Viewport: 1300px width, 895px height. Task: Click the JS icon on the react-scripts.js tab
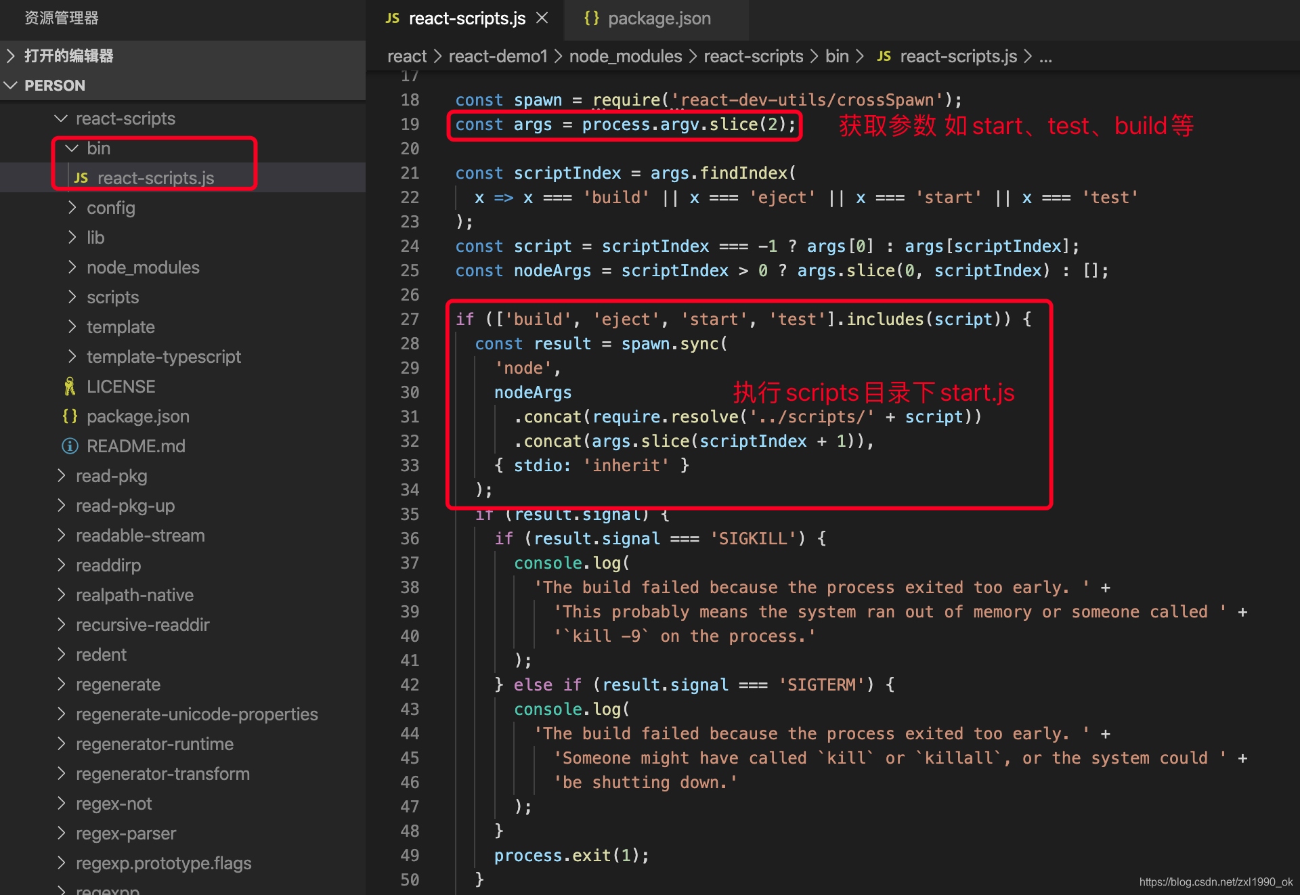coord(393,18)
